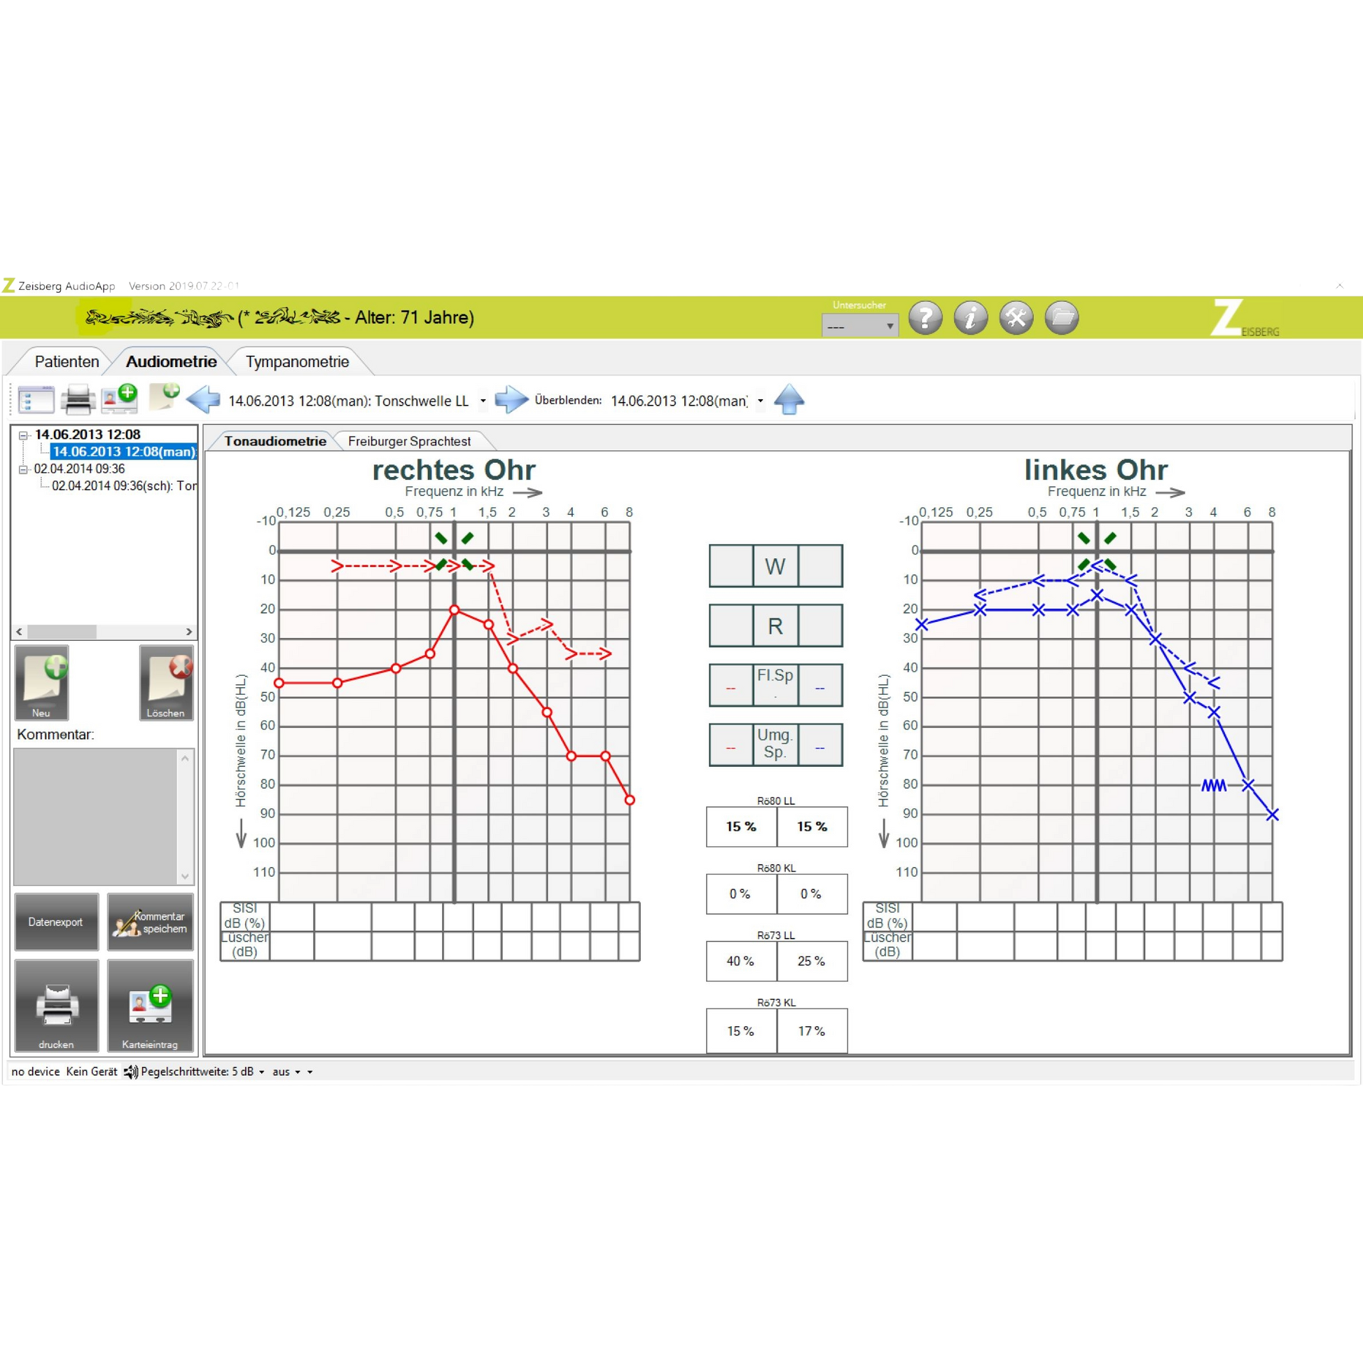Click the tree panel horizontal scrollbar thumb
Image resolution: width=1363 pixels, height=1363 pixels.
pyautogui.click(x=62, y=631)
